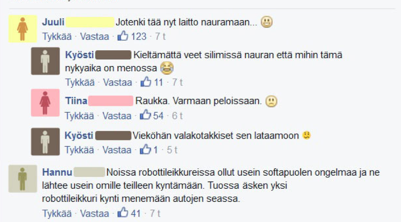Click the thumbs-up icon showing 11 likes
The height and width of the screenshot is (222, 401).
[146, 82]
